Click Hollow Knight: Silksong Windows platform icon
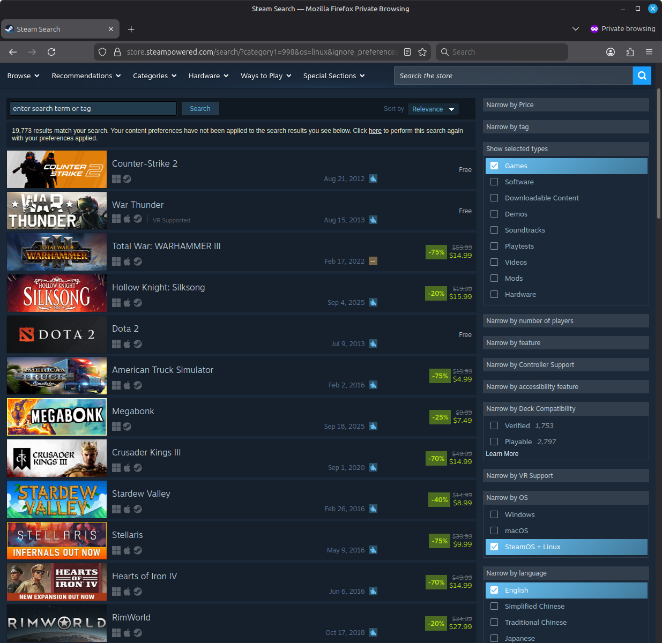Screen dimensions: 662x643 tap(116, 303)
